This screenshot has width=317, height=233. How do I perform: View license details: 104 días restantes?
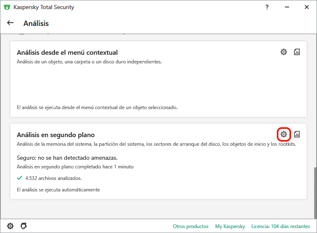(280, 226)
